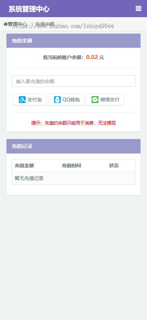Click the 系统管理中心 header title
Viewport: 147px width, 320px height.
coord(29,9)
